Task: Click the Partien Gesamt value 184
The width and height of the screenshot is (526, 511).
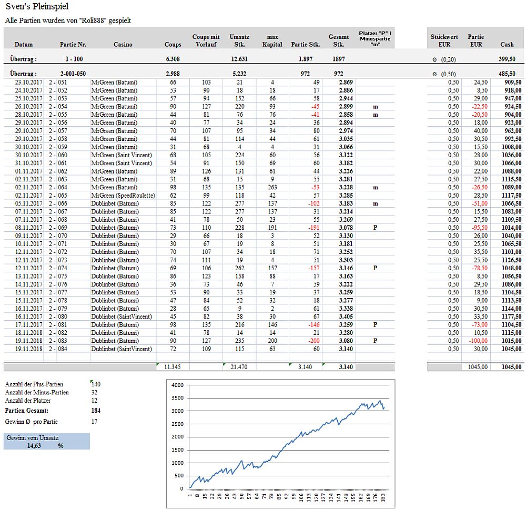Action: (x=95, y=411)
